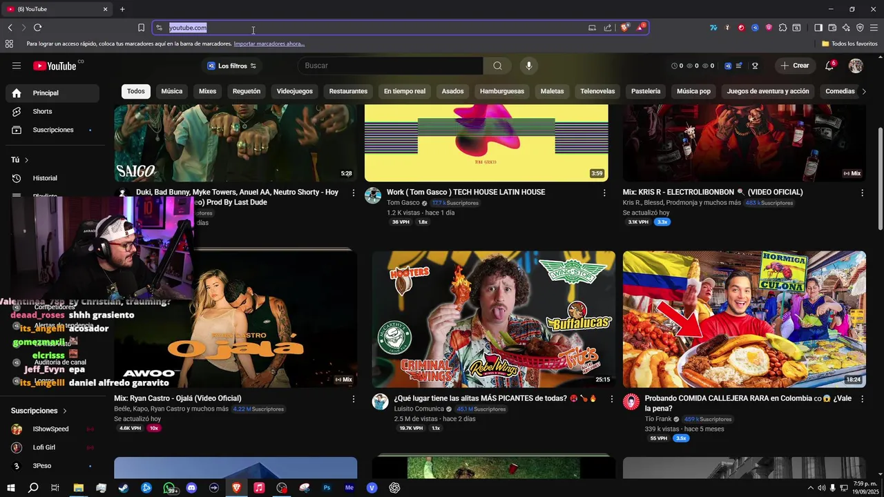Open options menu for COMIDA CALLEJERA video

[862, 398]
